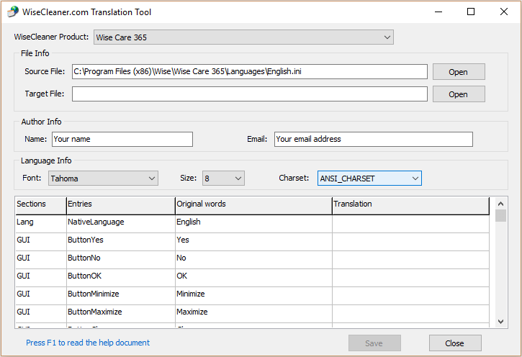Click the No original word cell
The image size is (522, 357).
(253, 260)
